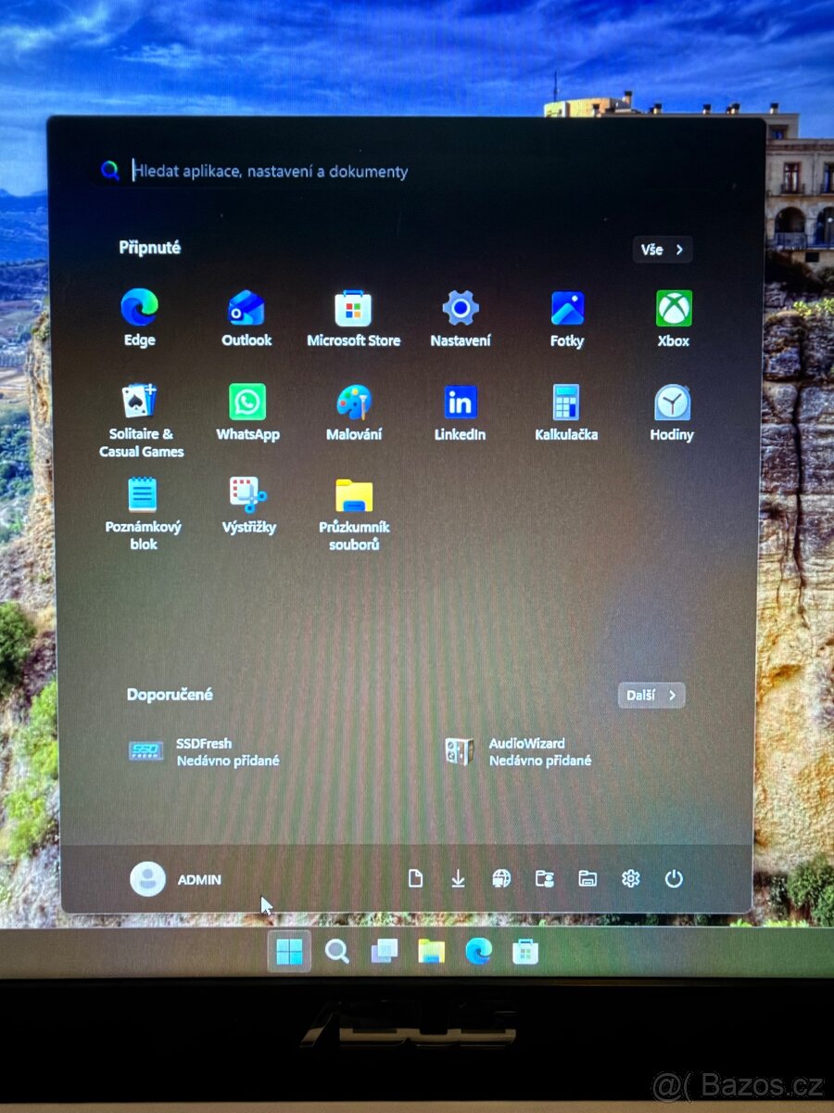
Task: Open Edge browser from the taskbar
Action: [478, 952]
